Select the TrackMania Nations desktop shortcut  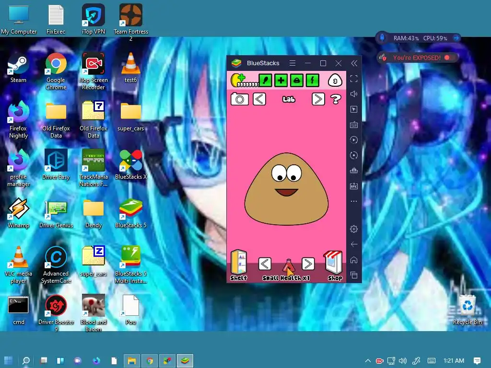tap(94, 168)
